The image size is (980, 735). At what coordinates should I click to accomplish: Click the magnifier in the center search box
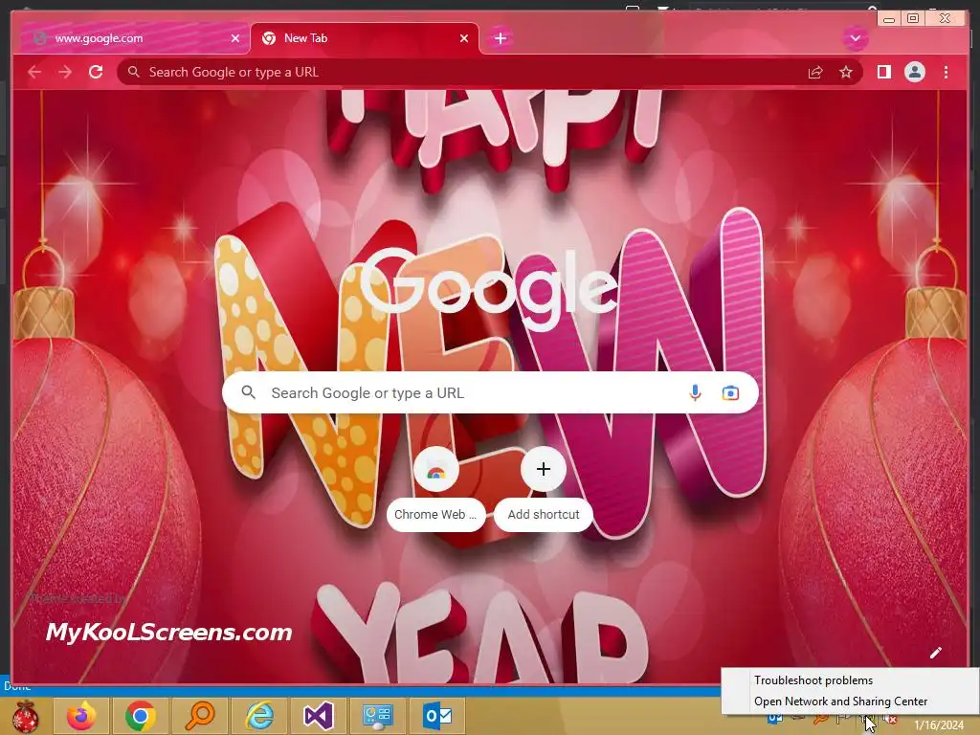coord(249,392)
